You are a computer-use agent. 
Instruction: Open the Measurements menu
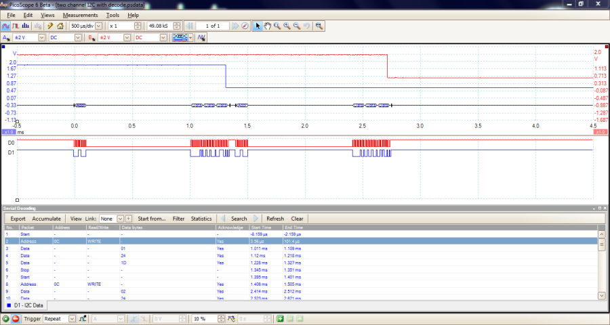(x=80, y=15)
